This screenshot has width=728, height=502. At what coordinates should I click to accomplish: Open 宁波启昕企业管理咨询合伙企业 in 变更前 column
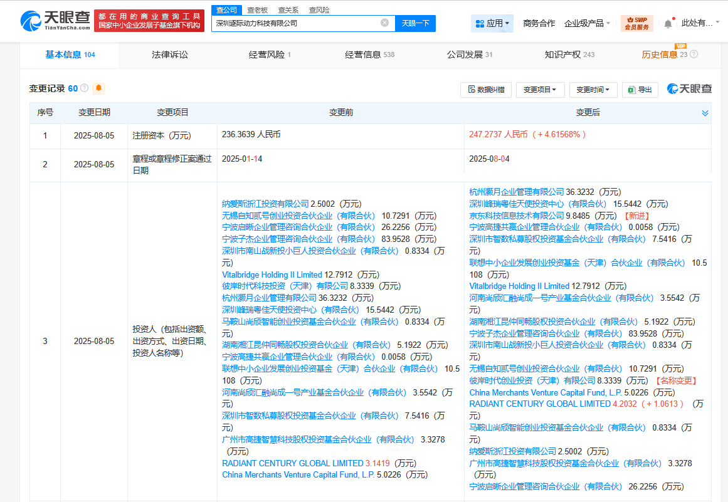[298, 227]
